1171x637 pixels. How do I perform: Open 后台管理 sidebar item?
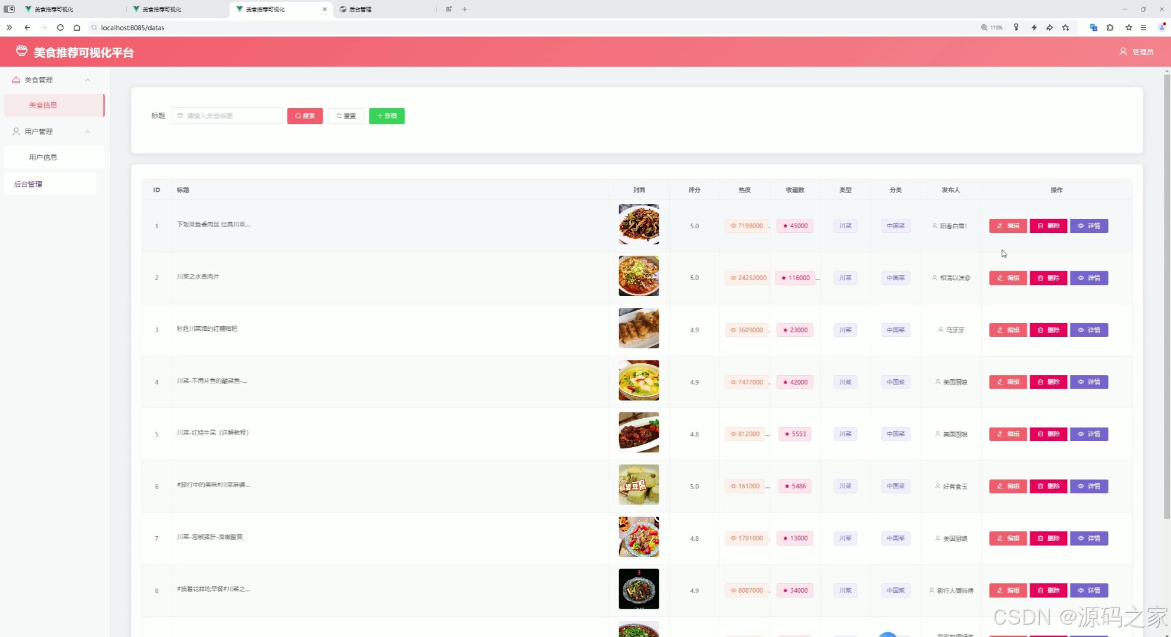[28, 184]
